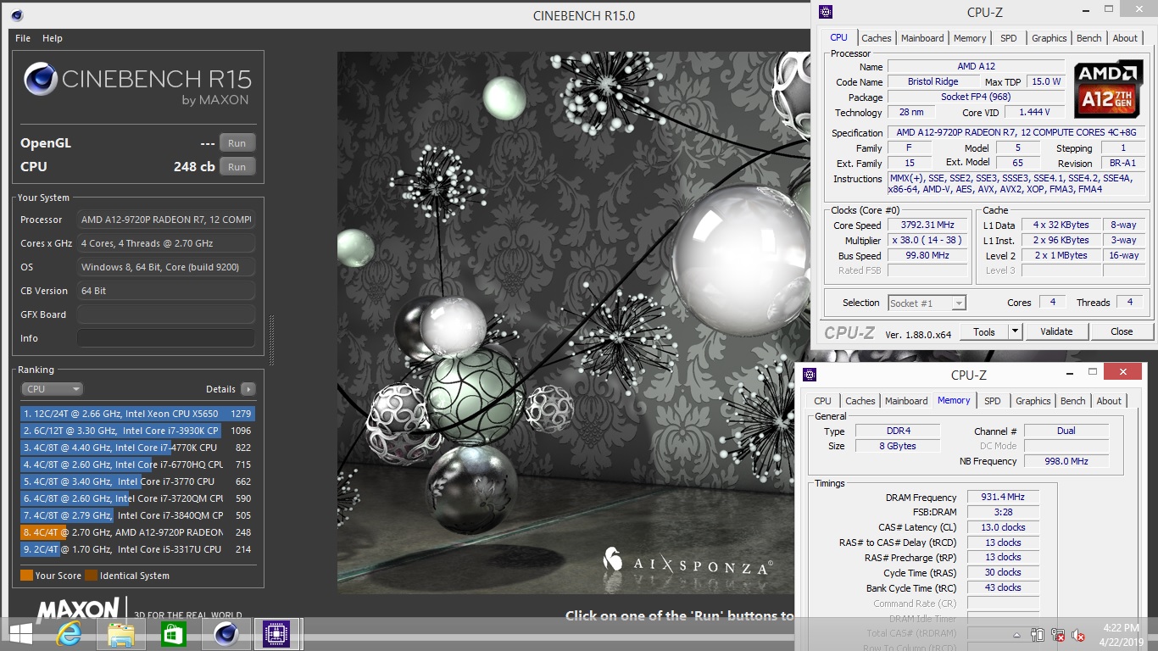Run the CPU benchmark

(x=237, y=167)
